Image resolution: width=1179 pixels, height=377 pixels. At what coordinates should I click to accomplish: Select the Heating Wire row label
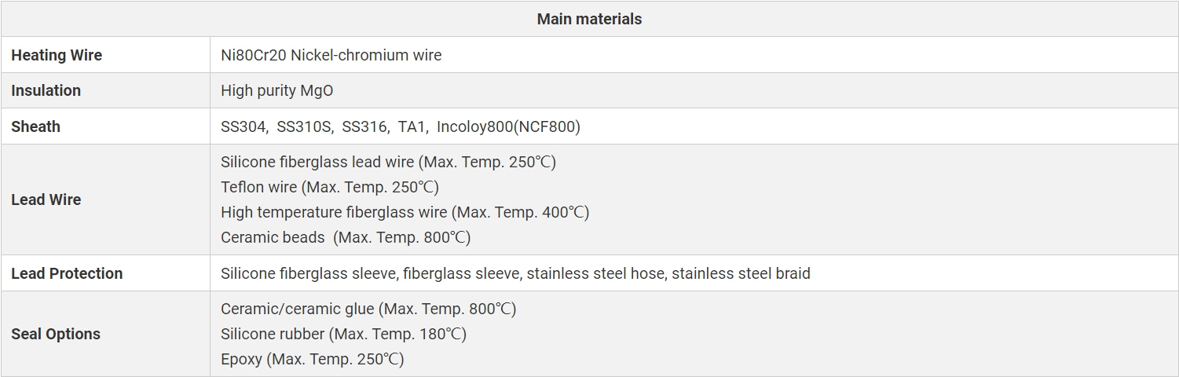tap(57, 55)
